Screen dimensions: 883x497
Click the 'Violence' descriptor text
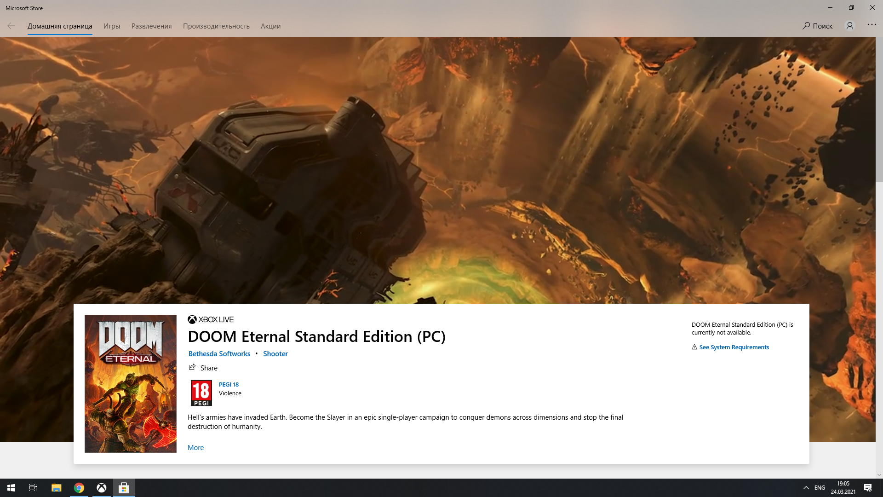click(230, 393)
